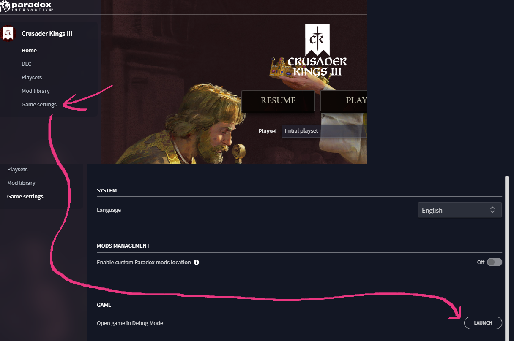Open Home in the upper sidebar
This screenshot has width=514, height=341.
tap(29, 50)
